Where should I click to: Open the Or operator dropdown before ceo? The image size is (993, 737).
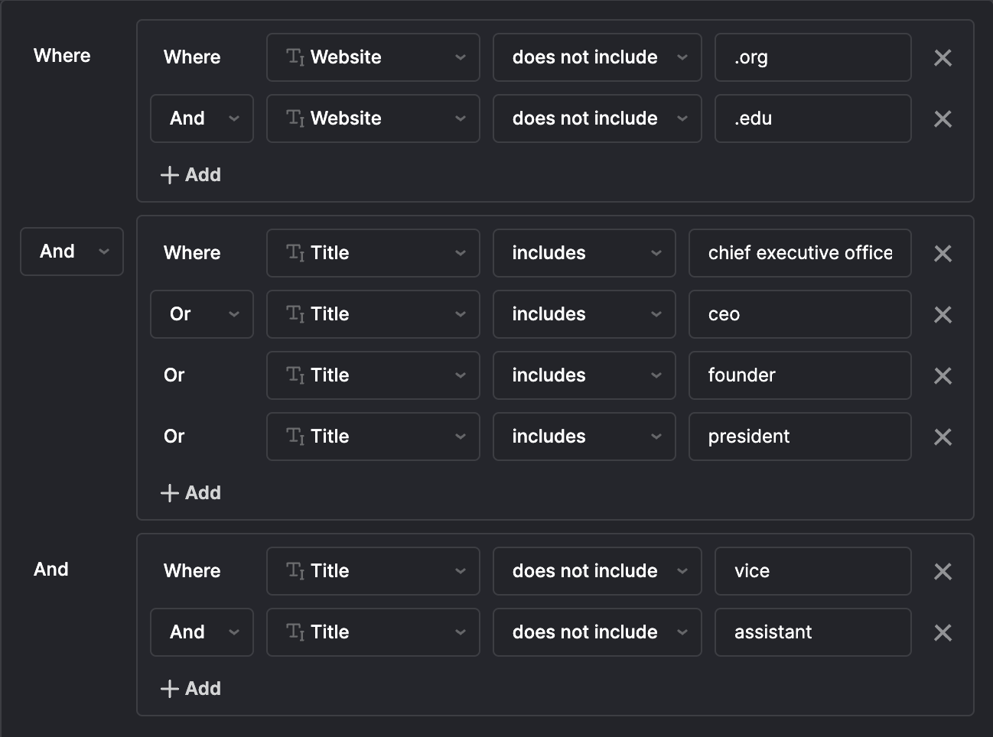click(202, 314)
